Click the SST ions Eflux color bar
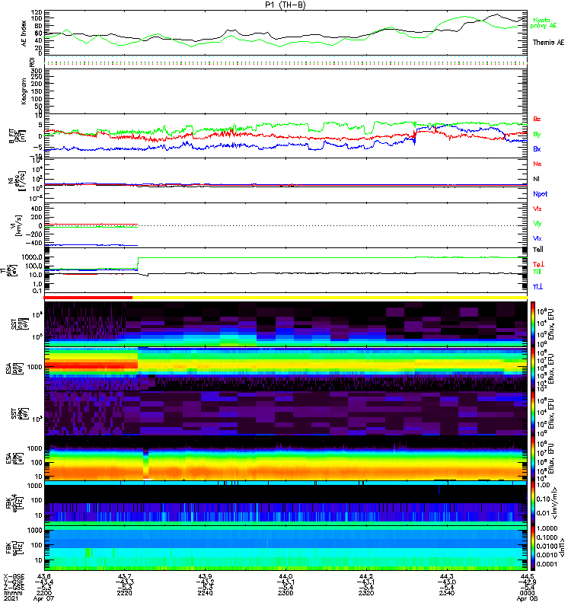This screenshot has width=571, height=609. [533, 324]
